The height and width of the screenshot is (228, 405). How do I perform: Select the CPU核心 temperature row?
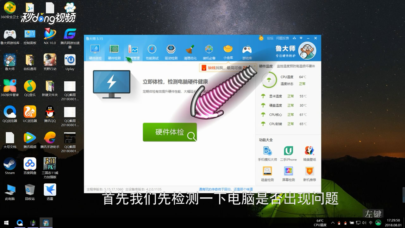pyautogui.click(x=284, y=115)
